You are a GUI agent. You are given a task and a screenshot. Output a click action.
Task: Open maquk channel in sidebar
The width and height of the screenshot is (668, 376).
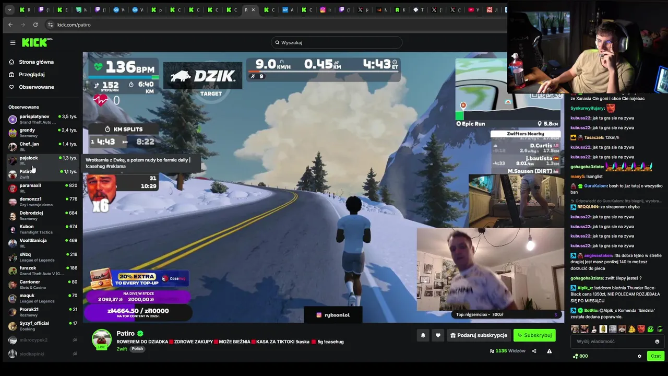tap(42, 298)
